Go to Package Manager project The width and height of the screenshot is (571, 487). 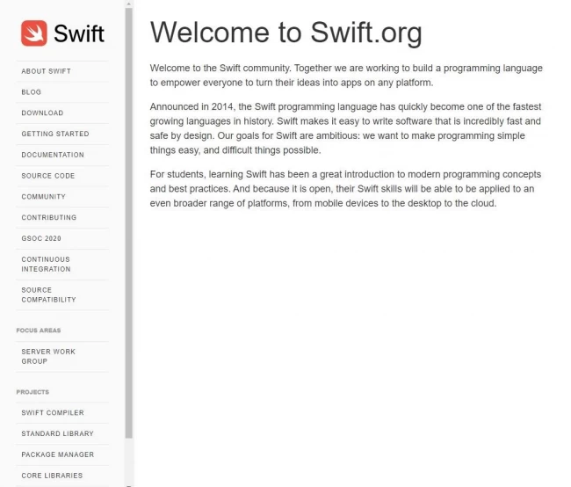point(58,454)
